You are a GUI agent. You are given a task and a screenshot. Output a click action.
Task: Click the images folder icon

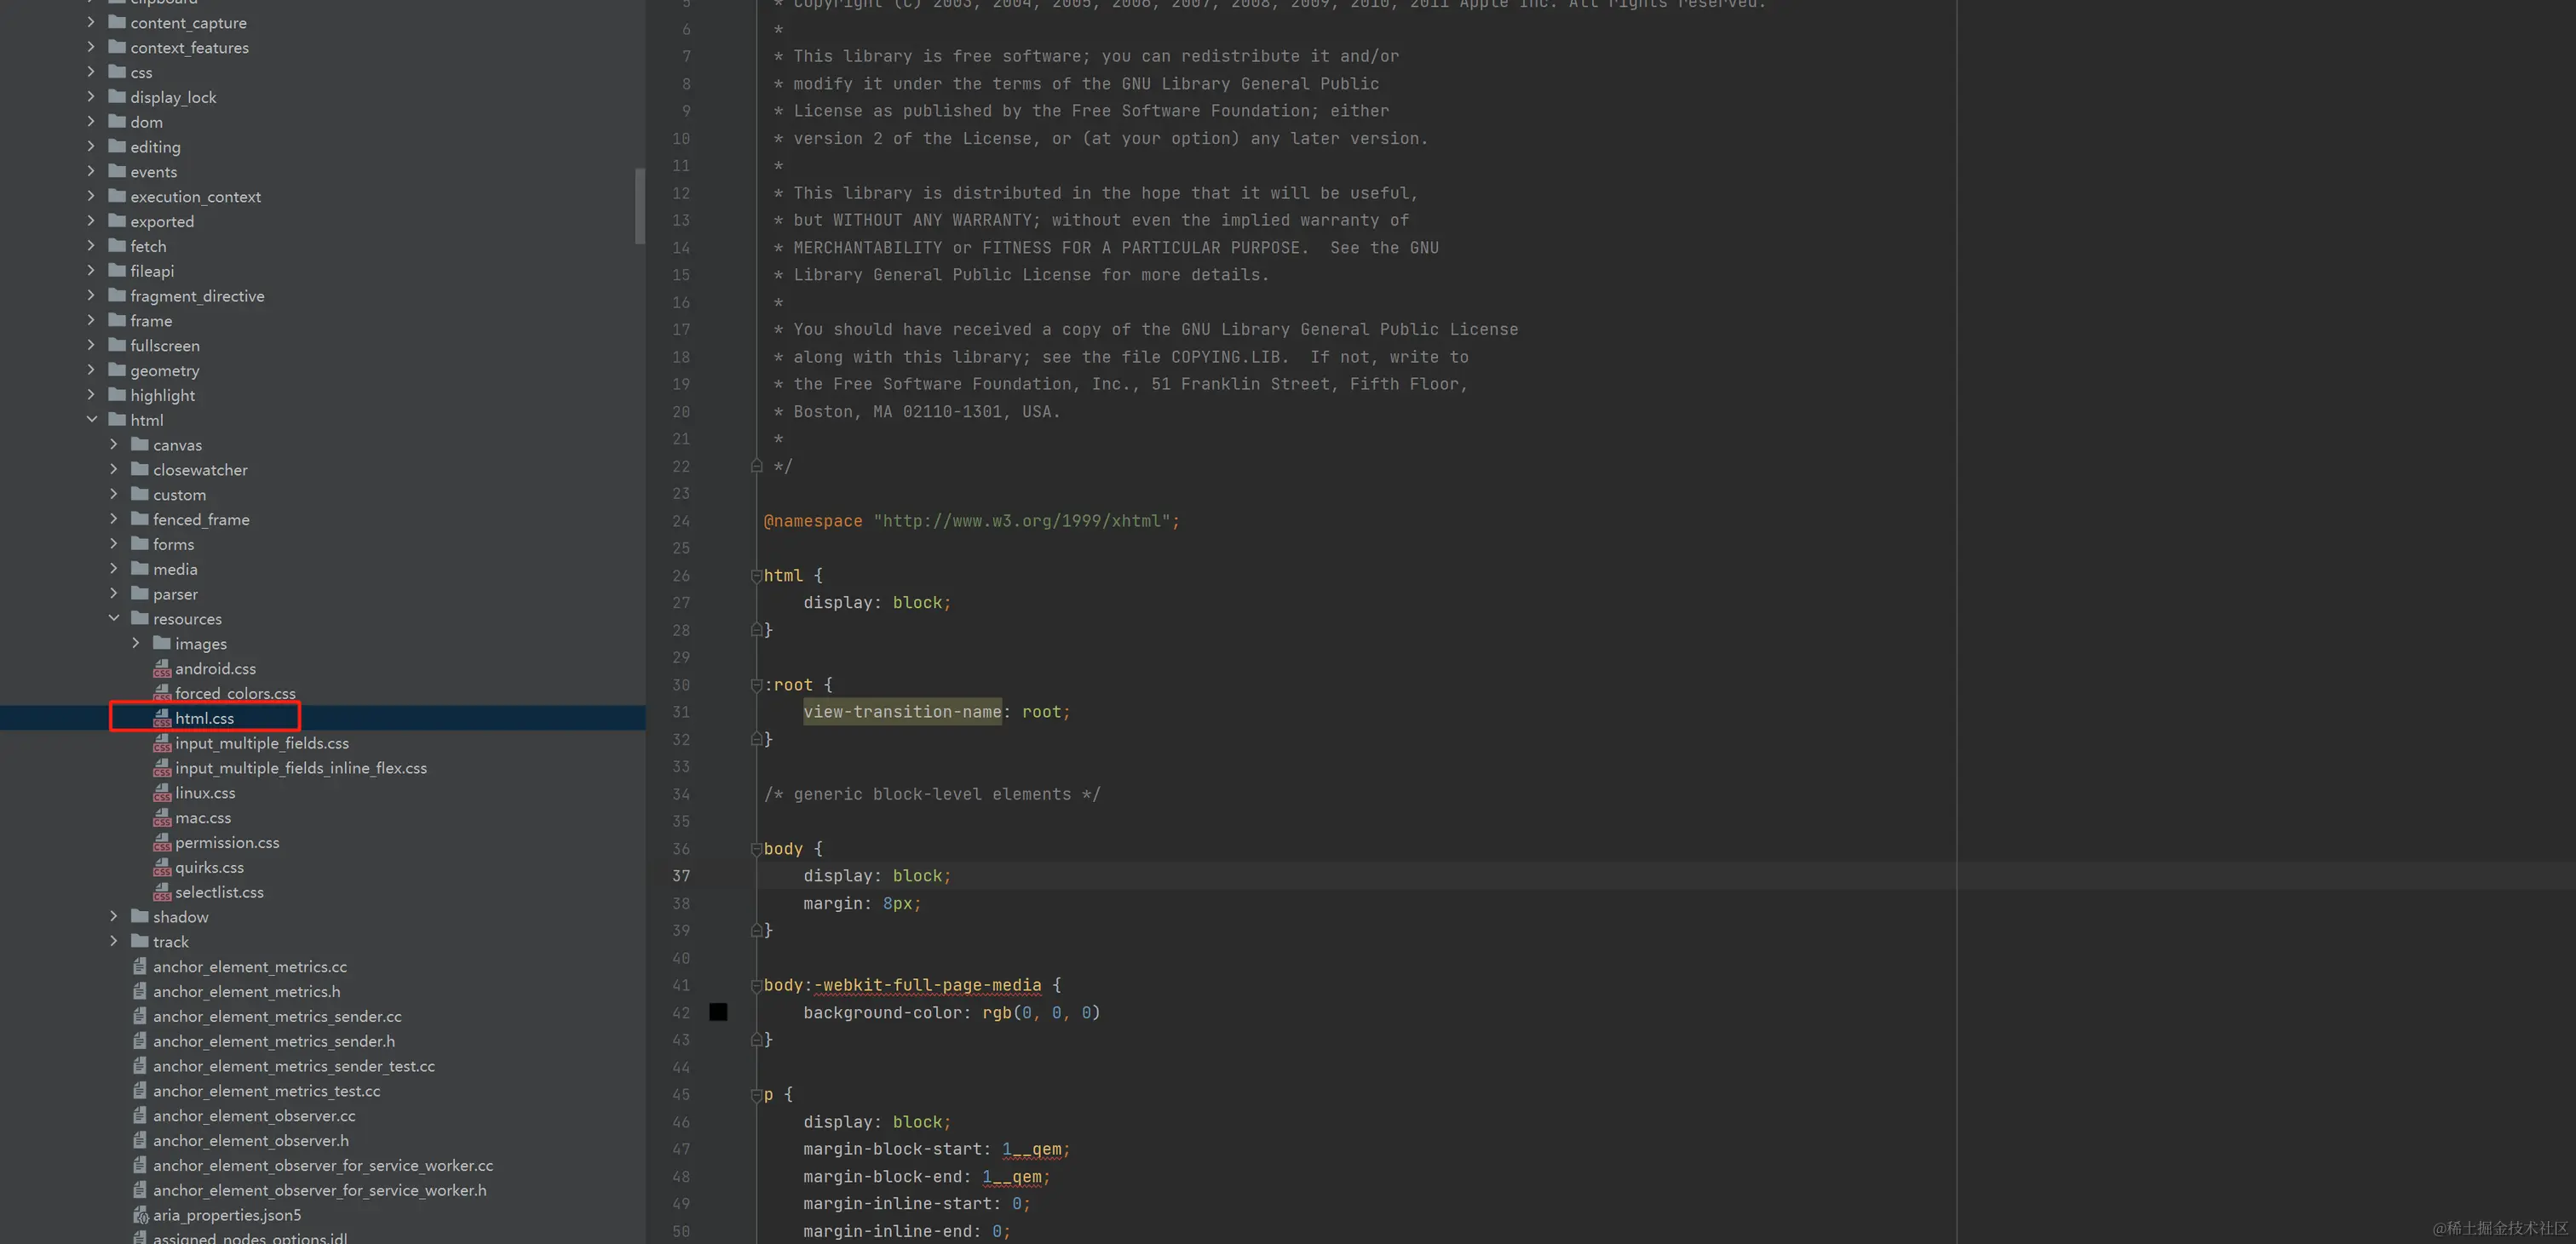pos(162,644)
